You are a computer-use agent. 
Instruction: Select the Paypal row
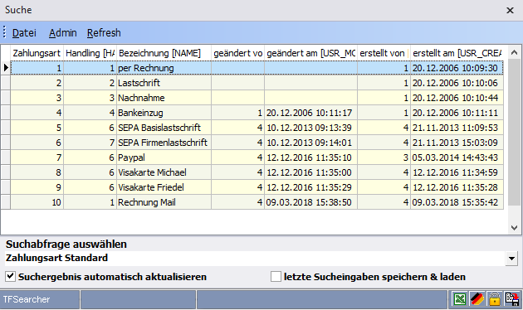pyautogui.click(x=257, y=157)
